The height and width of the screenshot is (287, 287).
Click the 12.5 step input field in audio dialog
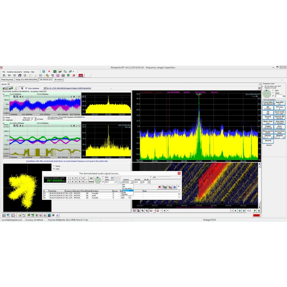(109, 182)
